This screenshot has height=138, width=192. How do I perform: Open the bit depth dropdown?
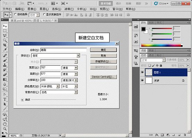click(76, 86)
